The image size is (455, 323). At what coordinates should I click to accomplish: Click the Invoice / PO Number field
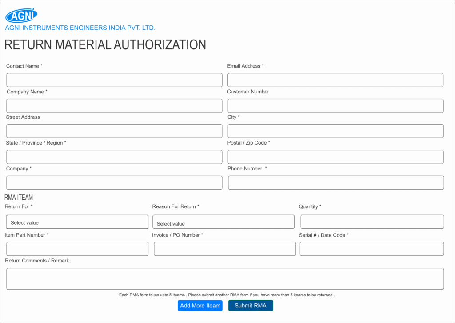[224, 249]
